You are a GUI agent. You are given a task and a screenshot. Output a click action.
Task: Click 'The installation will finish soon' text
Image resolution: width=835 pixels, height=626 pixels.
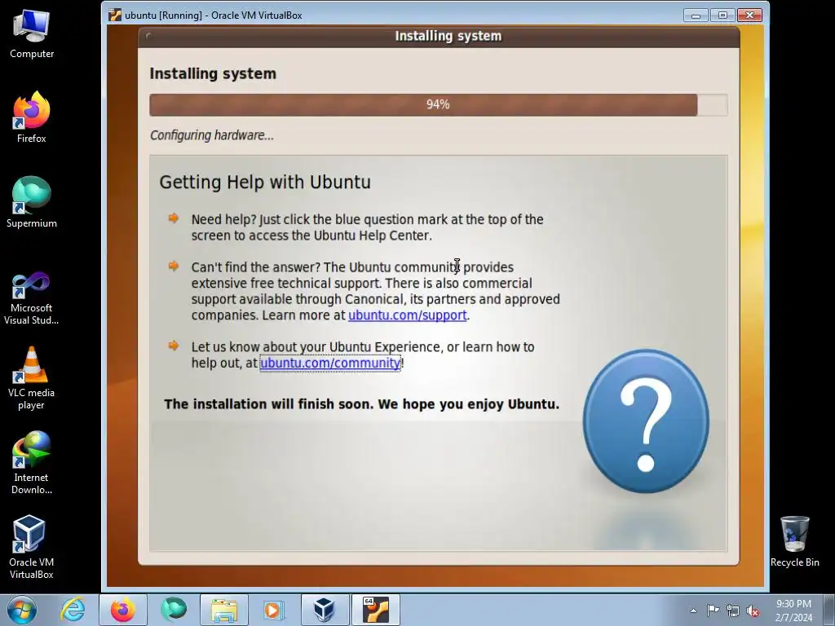[361, 404]
